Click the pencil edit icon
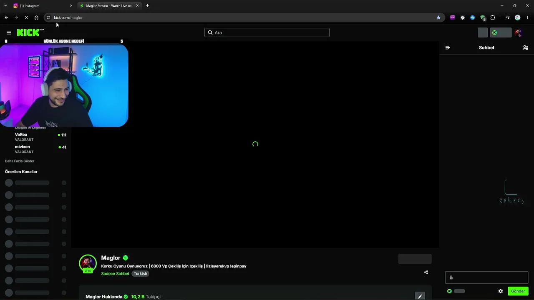Viewport: 534px width, 300px height. click(x=420, y=296)
